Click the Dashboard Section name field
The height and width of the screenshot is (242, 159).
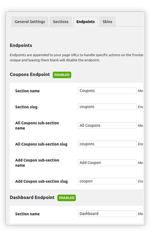[x=107, y=213]
